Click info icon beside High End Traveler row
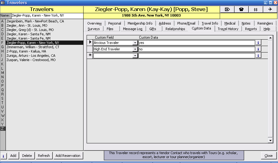The image size is (278, 163). pos(258,49)
